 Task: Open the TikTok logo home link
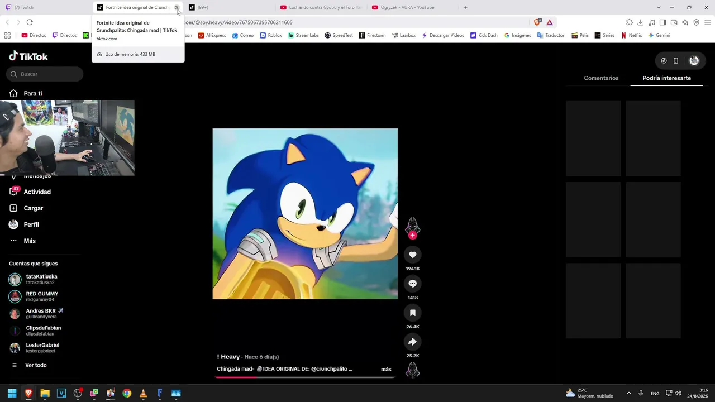[28, 56]
